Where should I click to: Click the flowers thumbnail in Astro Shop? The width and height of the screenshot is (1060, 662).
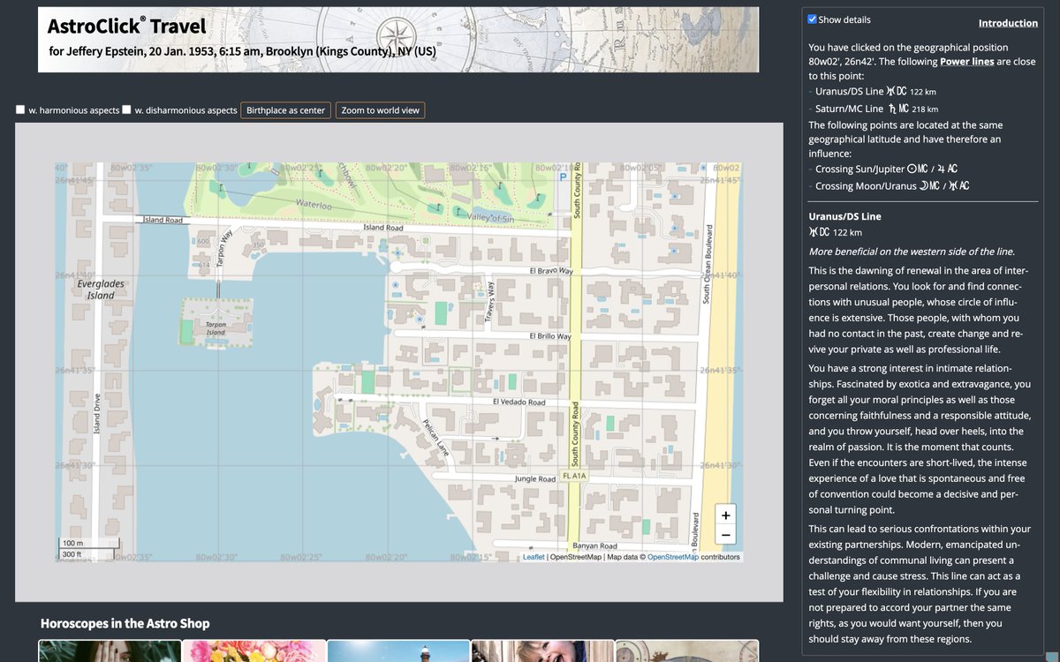point(254,651)
